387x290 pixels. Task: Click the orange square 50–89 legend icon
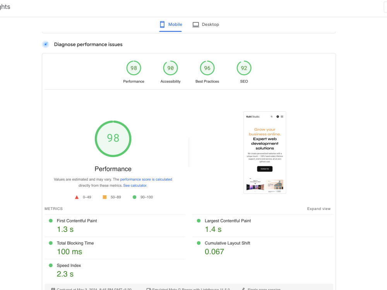click(x=104, y=197)
